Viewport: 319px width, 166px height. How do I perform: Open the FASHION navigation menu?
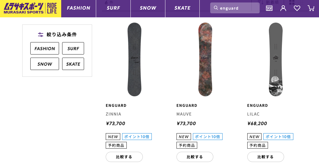pyautogui.click(x=79, y=8)
